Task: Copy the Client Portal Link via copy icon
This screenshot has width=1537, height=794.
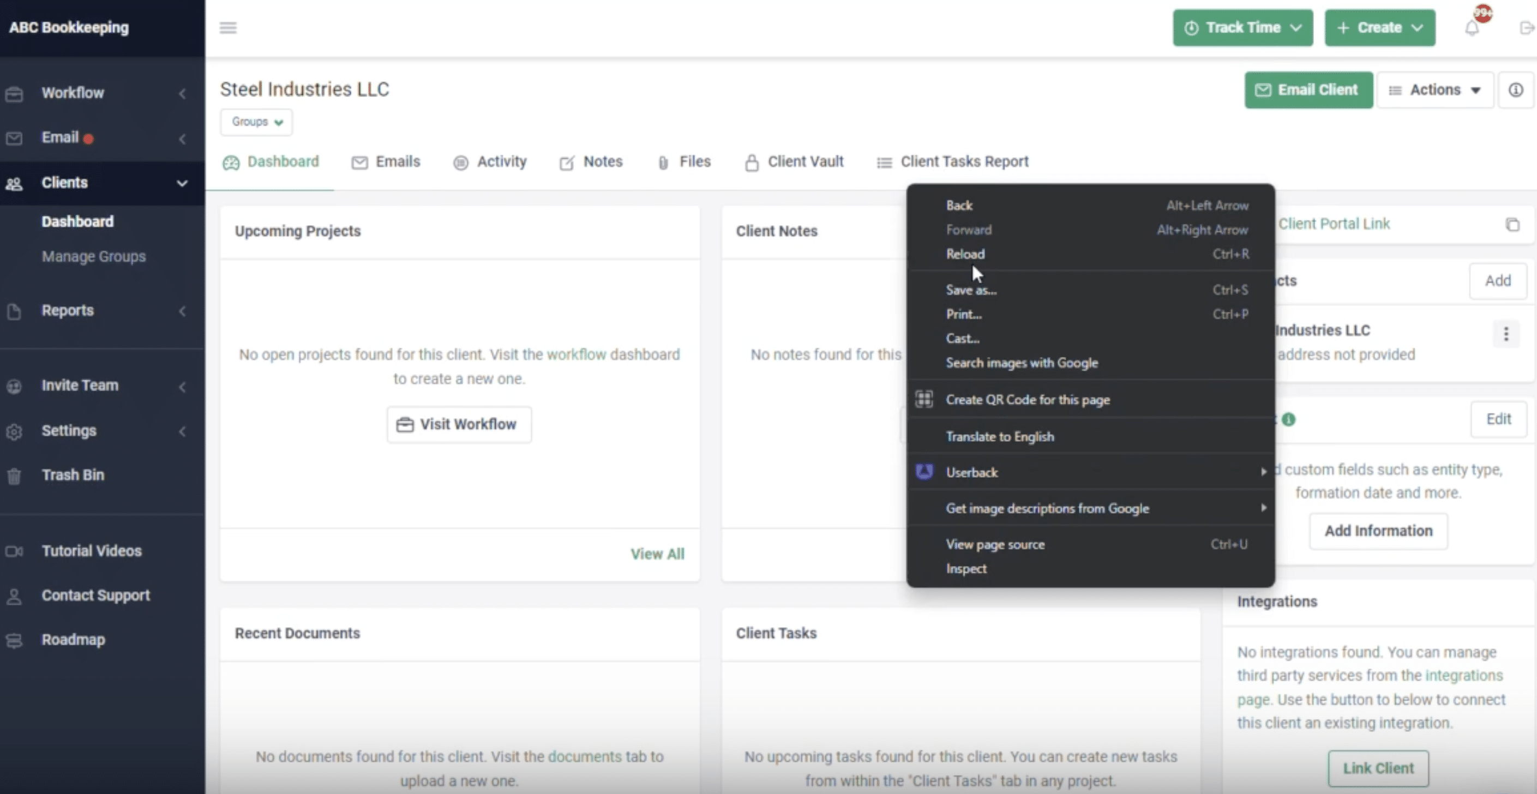Action: [1512, 224]
